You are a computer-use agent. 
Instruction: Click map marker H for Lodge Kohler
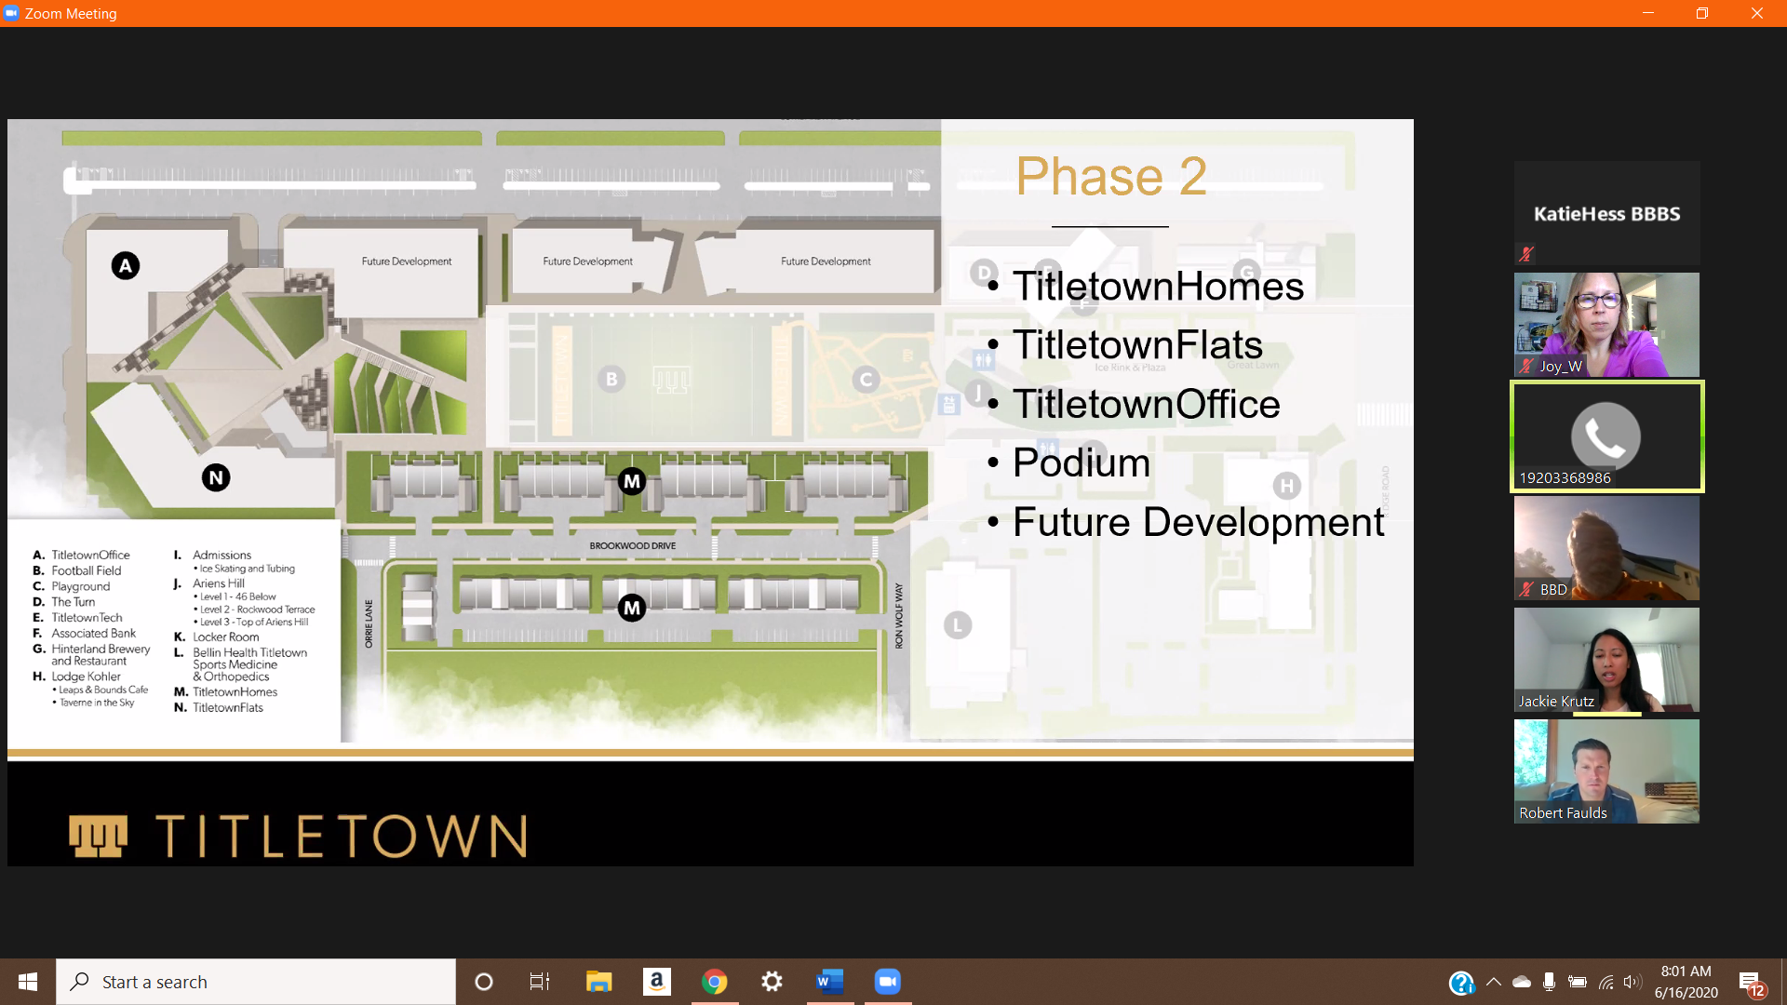pos(1286,486)
